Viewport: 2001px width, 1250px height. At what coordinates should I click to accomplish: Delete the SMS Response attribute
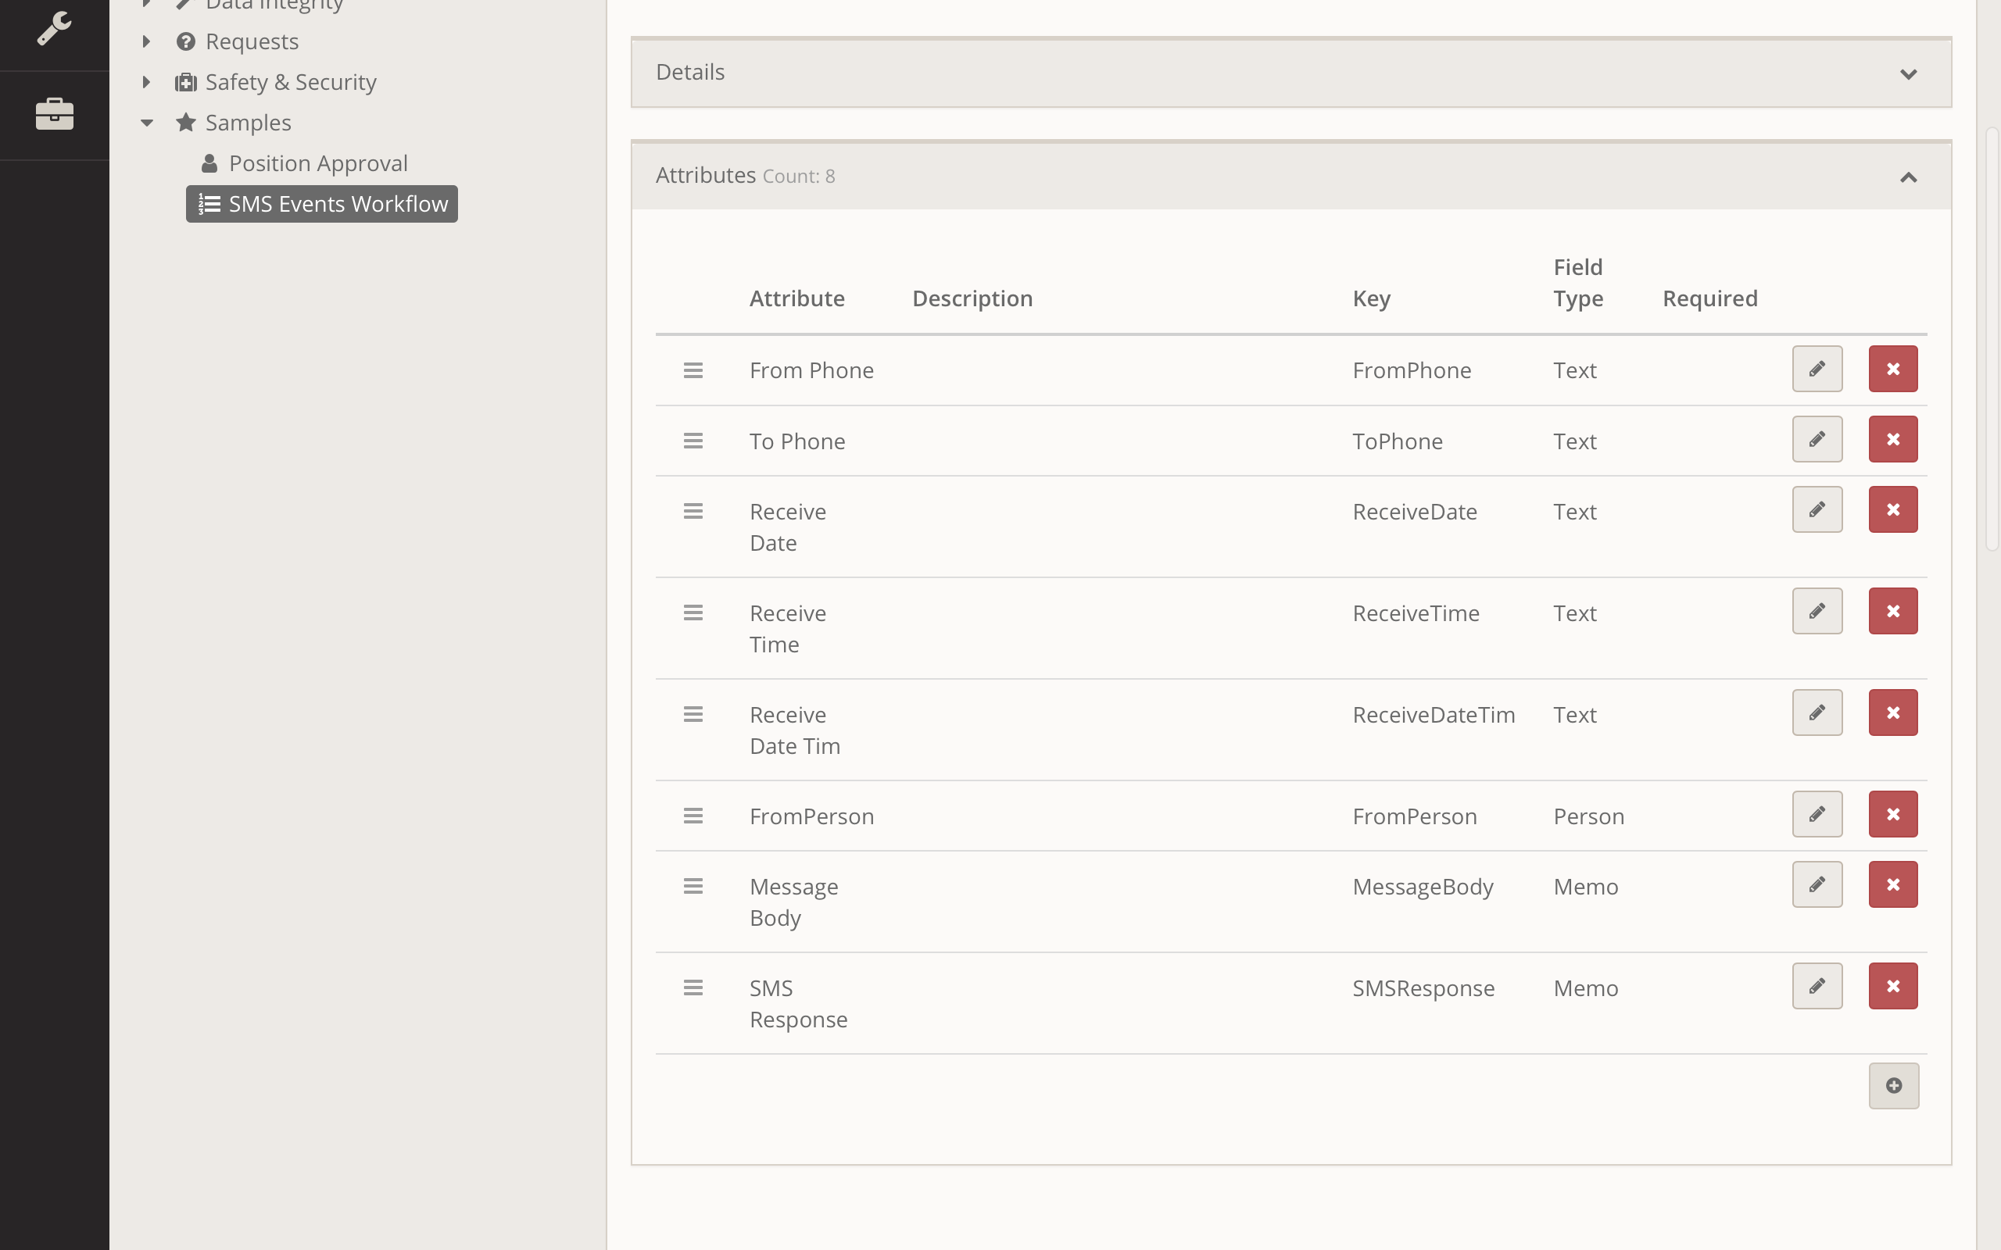point(1892,985)
